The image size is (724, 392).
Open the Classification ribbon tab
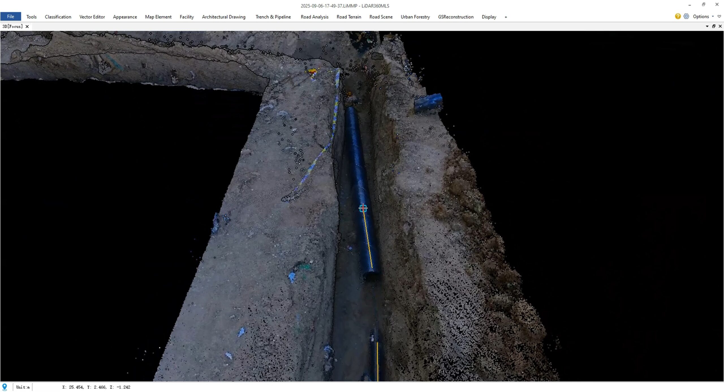pos(58,17)
